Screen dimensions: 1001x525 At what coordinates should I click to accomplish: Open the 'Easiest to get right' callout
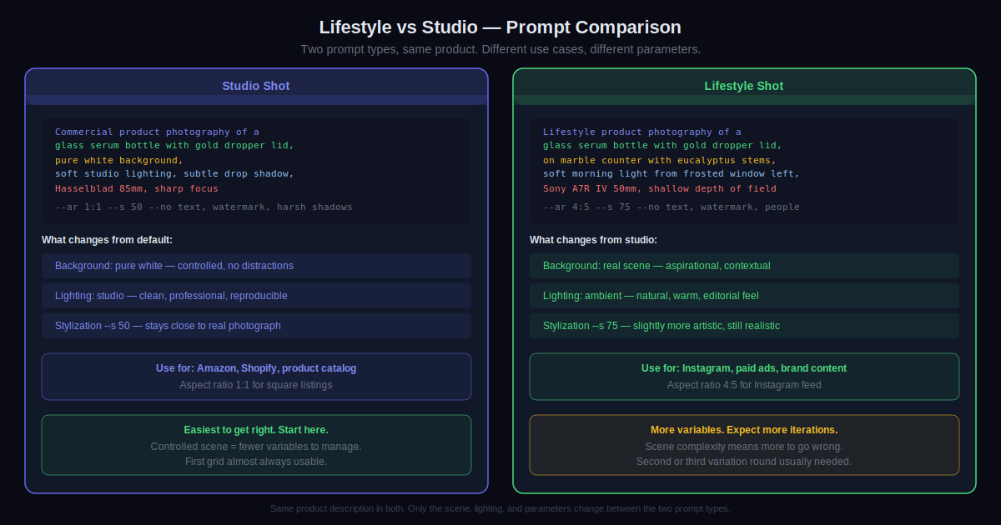256,445
